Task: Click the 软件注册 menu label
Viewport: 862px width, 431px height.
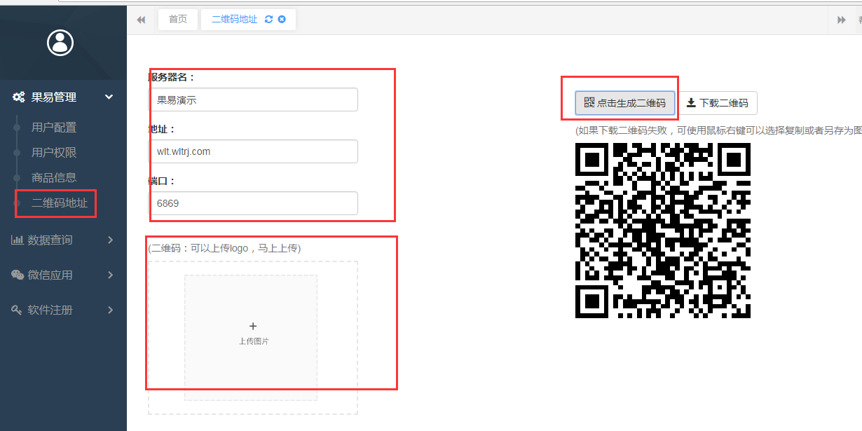Action: (x=50, y=310)
